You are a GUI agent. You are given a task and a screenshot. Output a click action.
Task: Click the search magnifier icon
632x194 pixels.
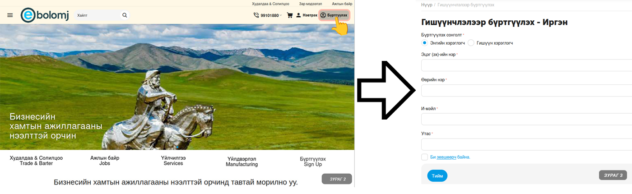125,15
